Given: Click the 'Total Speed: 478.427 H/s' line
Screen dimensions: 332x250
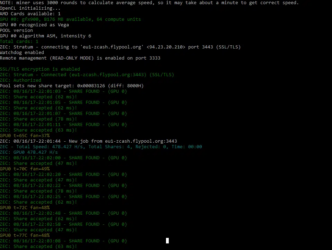Looking at the screenshot, I should (x=101, y=147).
